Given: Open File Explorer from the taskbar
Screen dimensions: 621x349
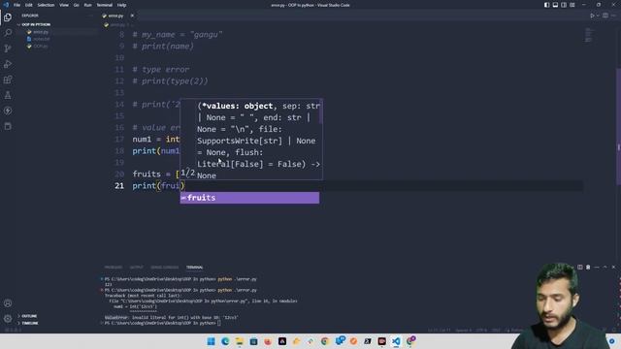Looking at the screenshot, I should coord(240,341).
